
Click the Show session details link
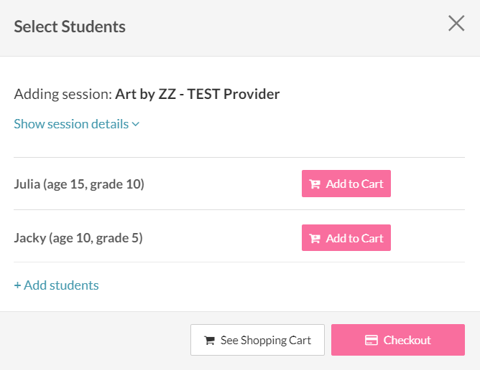coord(77,124)
